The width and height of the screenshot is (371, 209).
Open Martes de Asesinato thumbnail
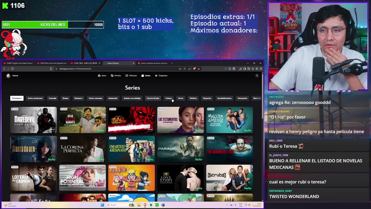132,149
